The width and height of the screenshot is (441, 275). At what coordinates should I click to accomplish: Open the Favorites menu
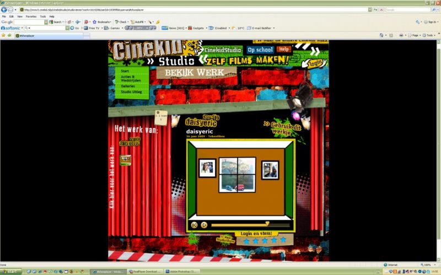[31, 17]
